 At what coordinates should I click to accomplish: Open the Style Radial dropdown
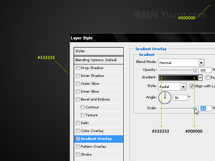pyautogui.click(x=172, y=87)
